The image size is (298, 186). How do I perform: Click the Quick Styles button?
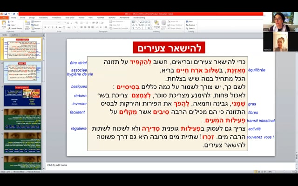tap(163, 25)
